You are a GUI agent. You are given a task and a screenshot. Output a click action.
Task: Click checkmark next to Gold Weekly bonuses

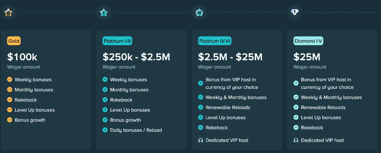coord(10,80)
